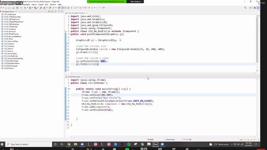This screenshot has height=150, width=267.
Task: Open the notification center icon
Action: click(x=256, y=144)
